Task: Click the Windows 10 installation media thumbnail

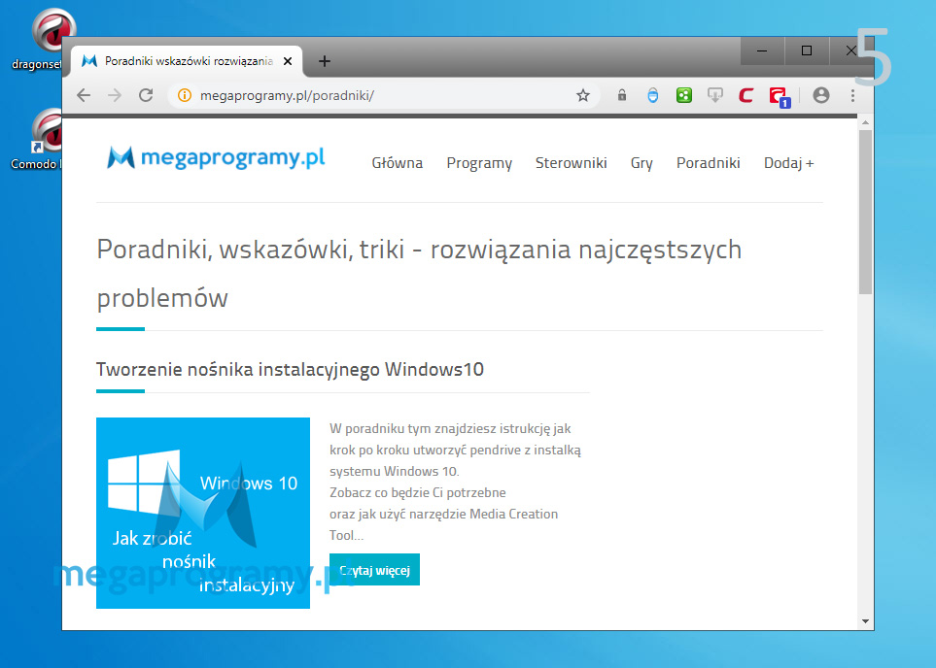Action: point(203,513)
